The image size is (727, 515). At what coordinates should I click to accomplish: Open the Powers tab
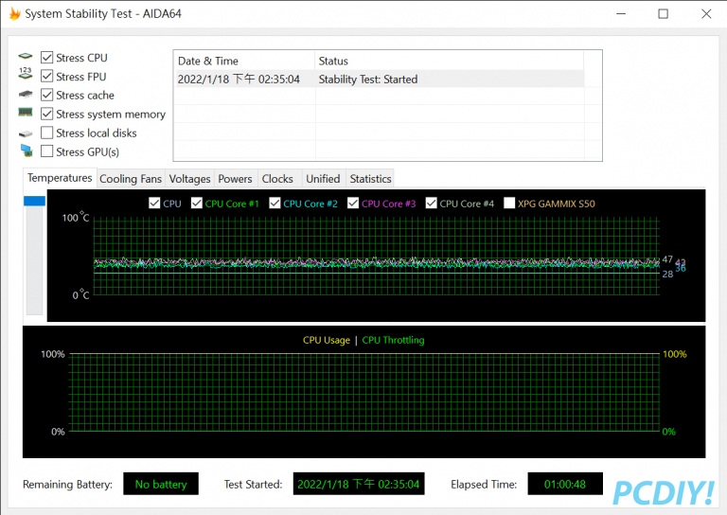(x=235, y=179)
